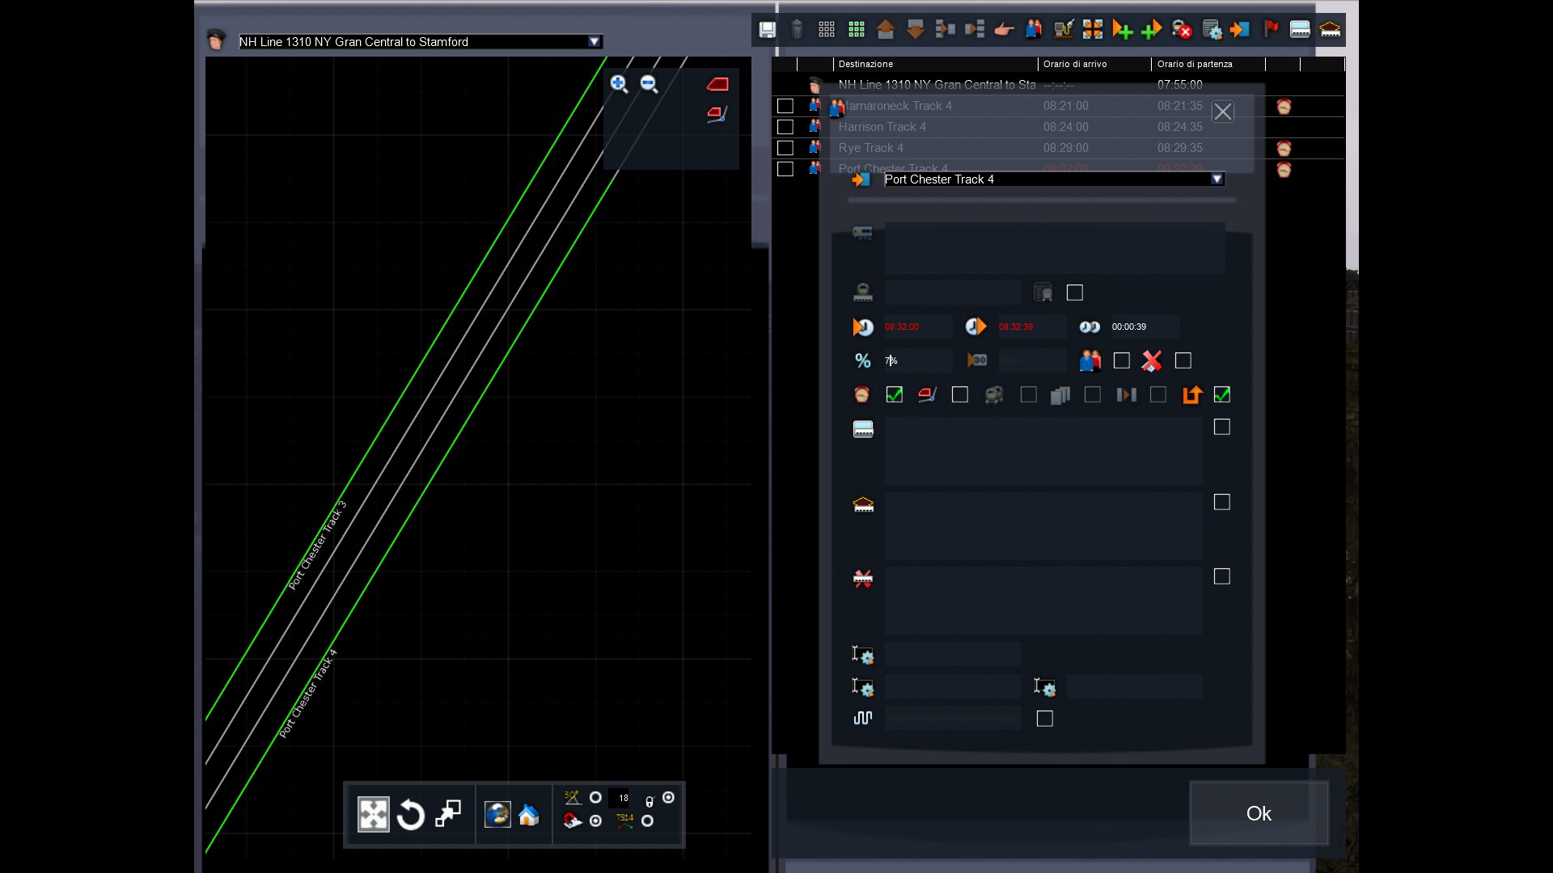Toggle checkbox next to train list icon
The height and width of the screenshot is (873, 1553).
coord(1074,293)
